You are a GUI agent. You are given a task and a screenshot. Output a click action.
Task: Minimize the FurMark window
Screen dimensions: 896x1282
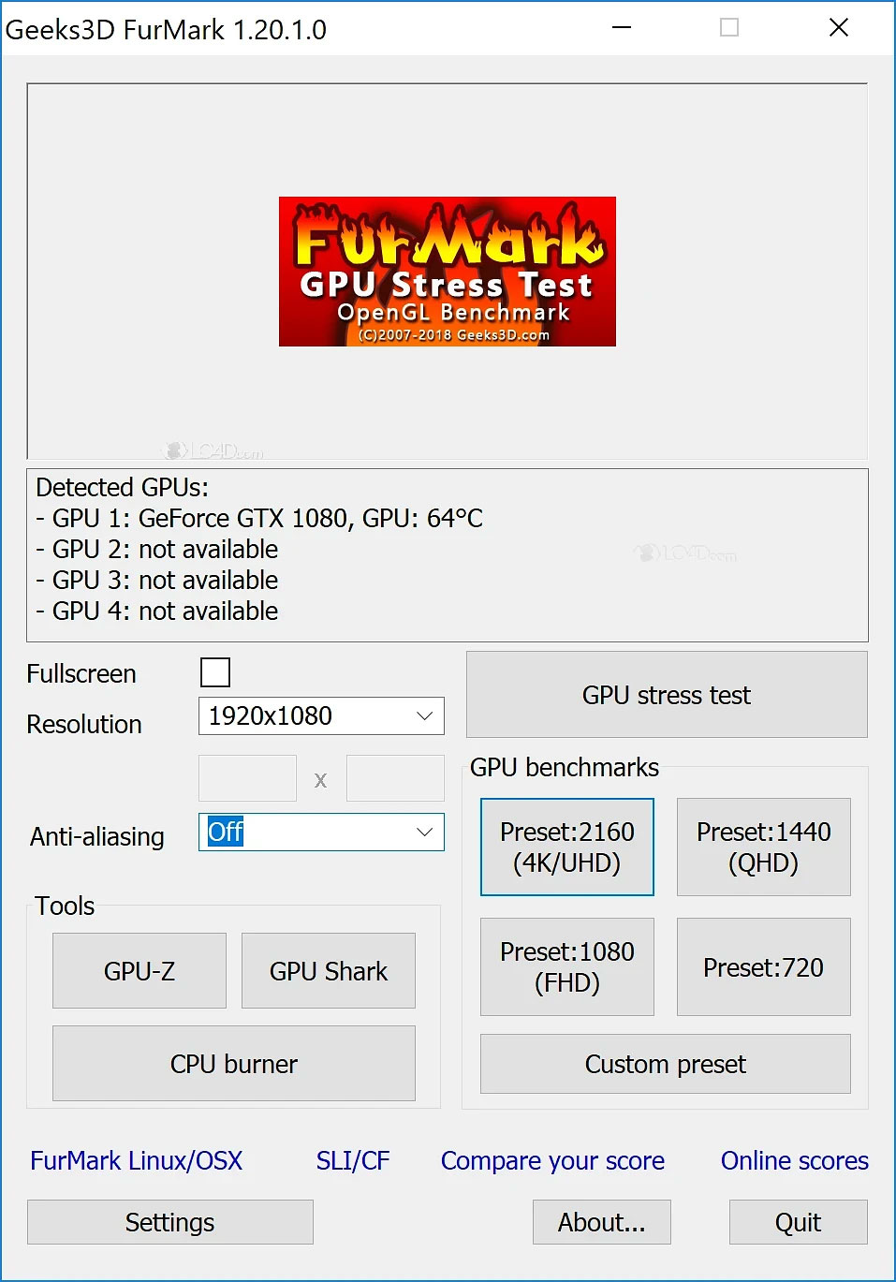(622, 28)
